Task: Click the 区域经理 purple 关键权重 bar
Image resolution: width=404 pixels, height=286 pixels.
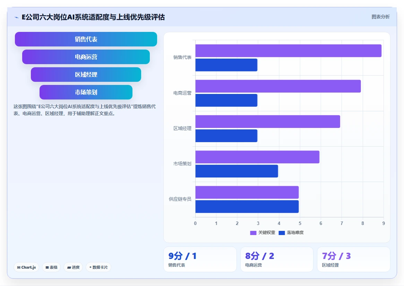Action: tap(268, 121)
